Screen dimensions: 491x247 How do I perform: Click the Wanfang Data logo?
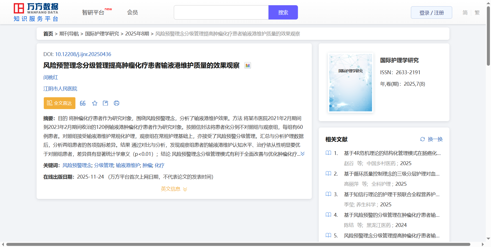point(36,12)
